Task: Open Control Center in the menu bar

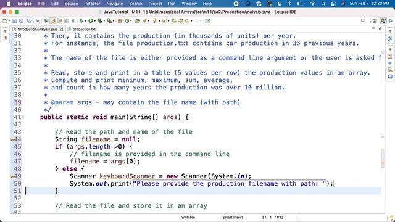Action: coord(333,4)
